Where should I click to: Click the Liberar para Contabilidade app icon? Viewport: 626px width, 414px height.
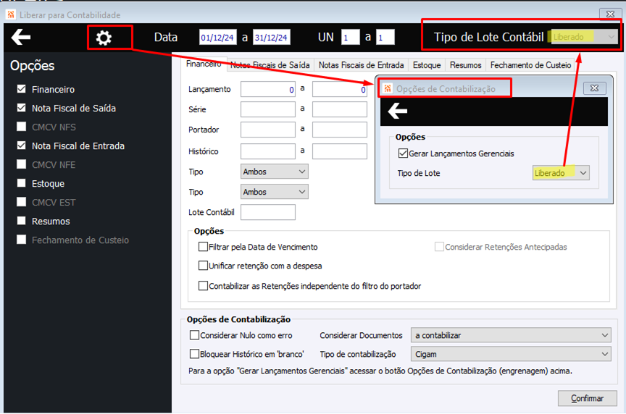[x=11, y=14]
